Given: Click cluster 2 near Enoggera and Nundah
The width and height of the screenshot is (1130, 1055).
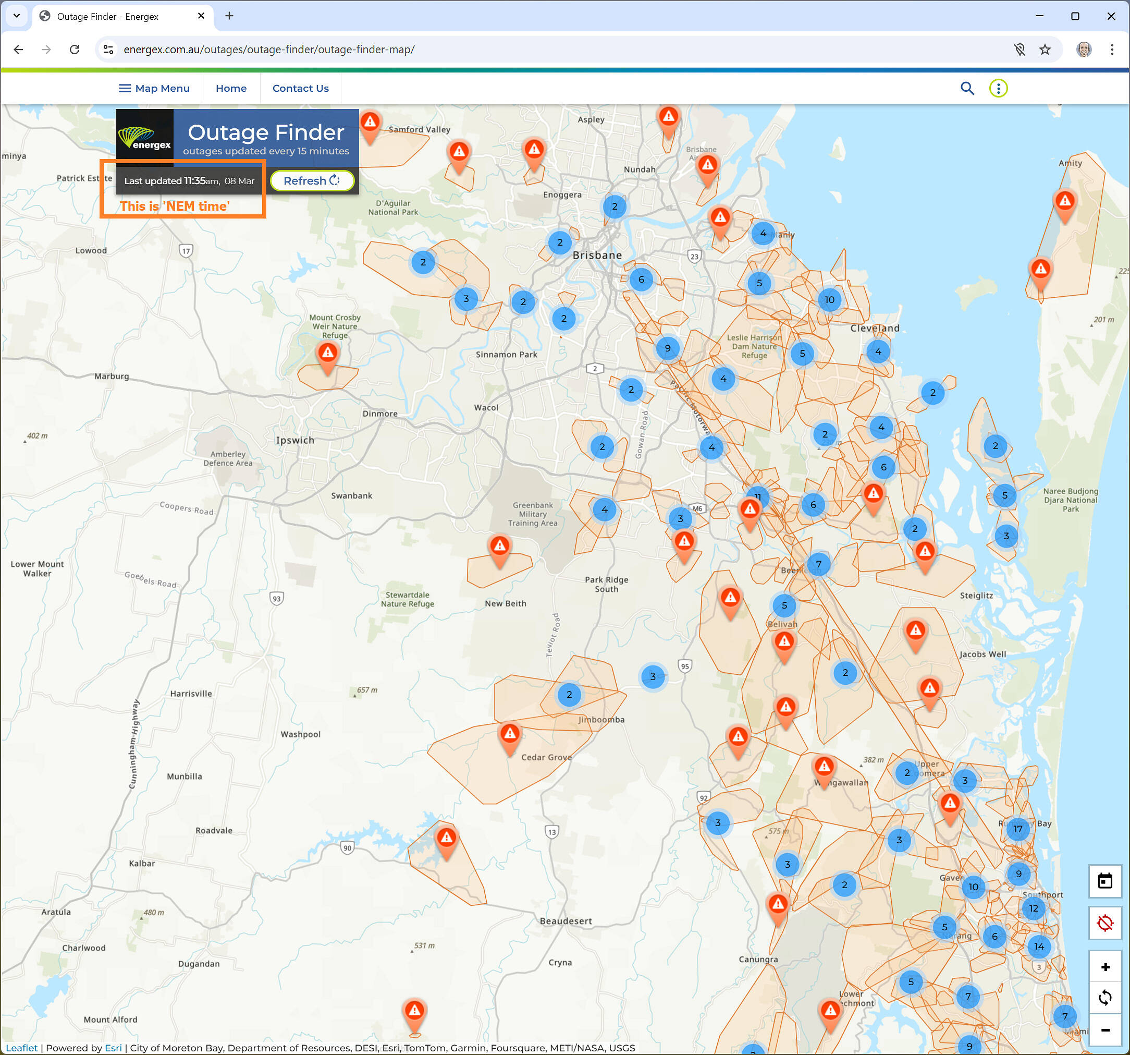Looking at the screenshot, I should [615, 207].
